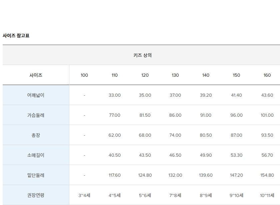Select the 124.80 hem circumference value
This screenshot has width=280, height=205.
(145, 175)
